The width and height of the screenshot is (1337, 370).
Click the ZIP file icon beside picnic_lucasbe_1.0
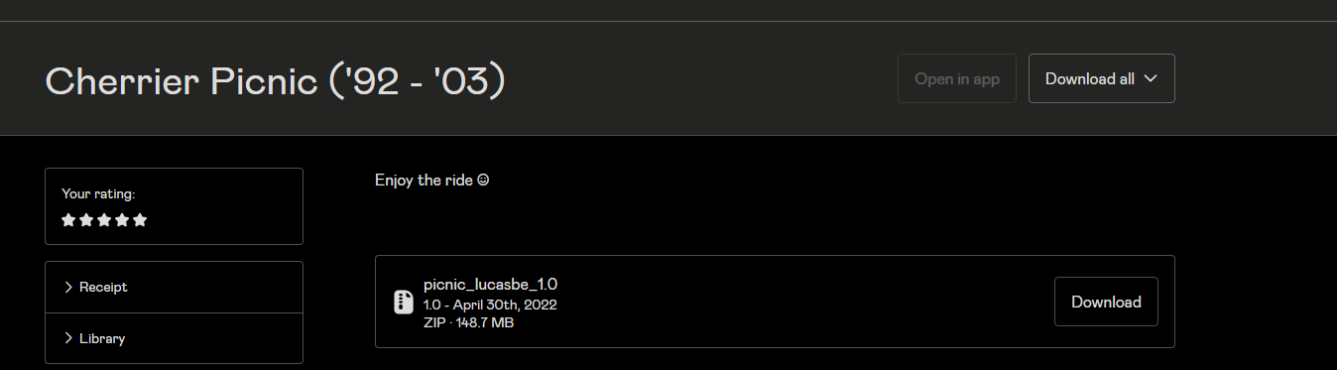coord(403,302)
